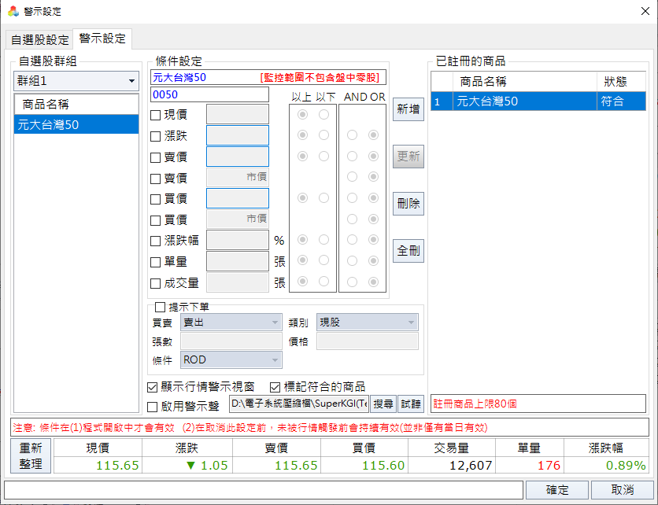Click 搜尋 to browse sound file
Screen dimensions: 658x505
tap(383, 404)
